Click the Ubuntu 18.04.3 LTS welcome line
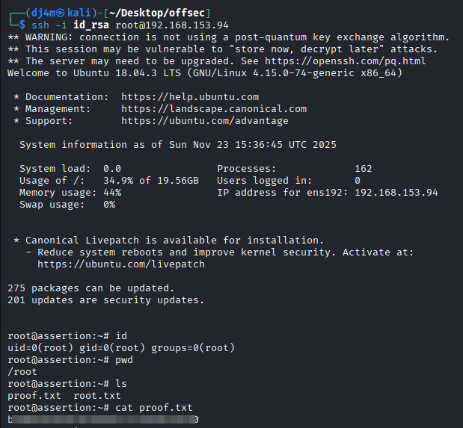 [x=205, y=73]
